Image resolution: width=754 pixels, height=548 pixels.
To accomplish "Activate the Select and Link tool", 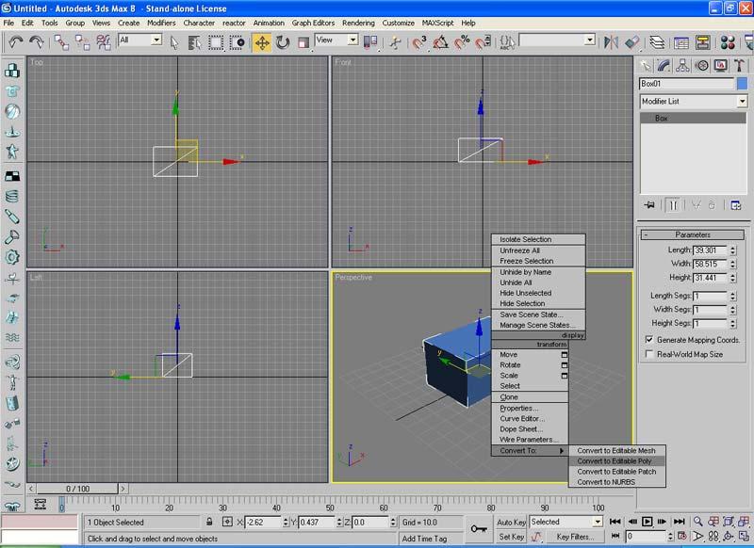I will pyautogui.click(x=61, y=42).
